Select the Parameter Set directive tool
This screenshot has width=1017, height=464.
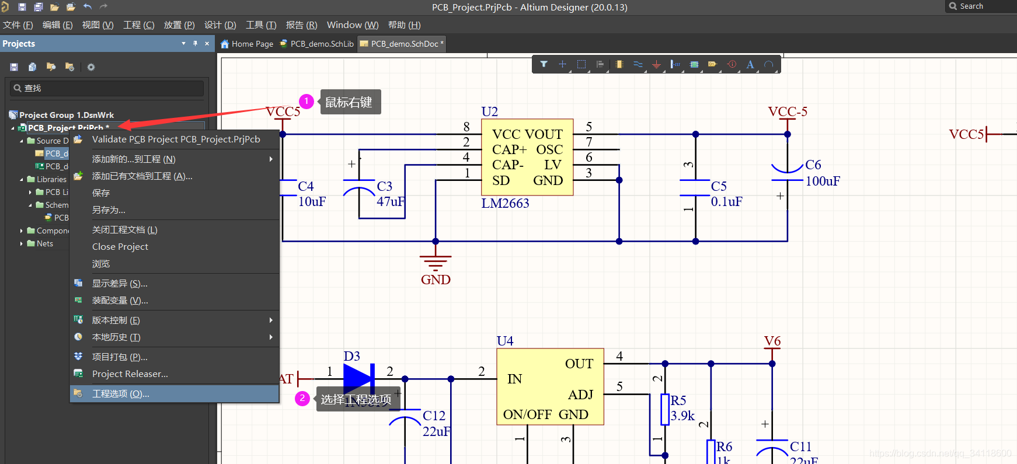click(732, 64)
